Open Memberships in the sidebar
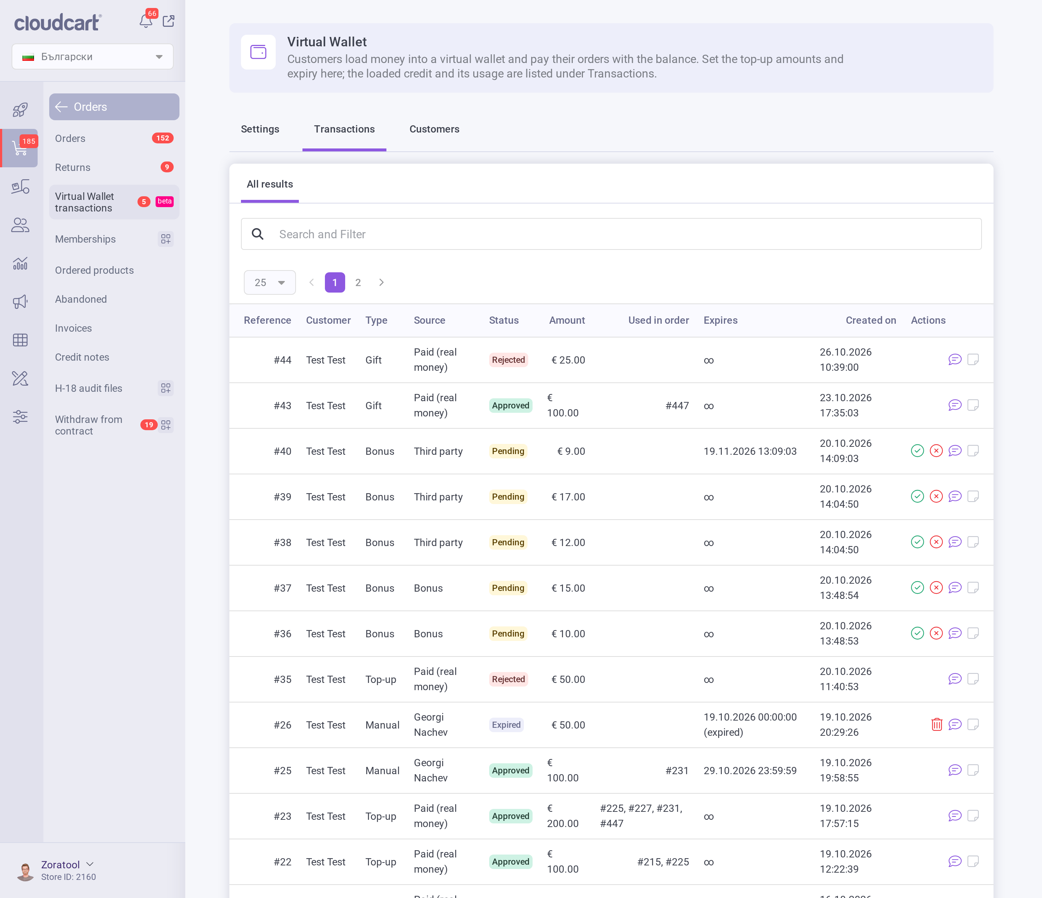Viewport: 1042px width, 898px height. click(114, 239)
